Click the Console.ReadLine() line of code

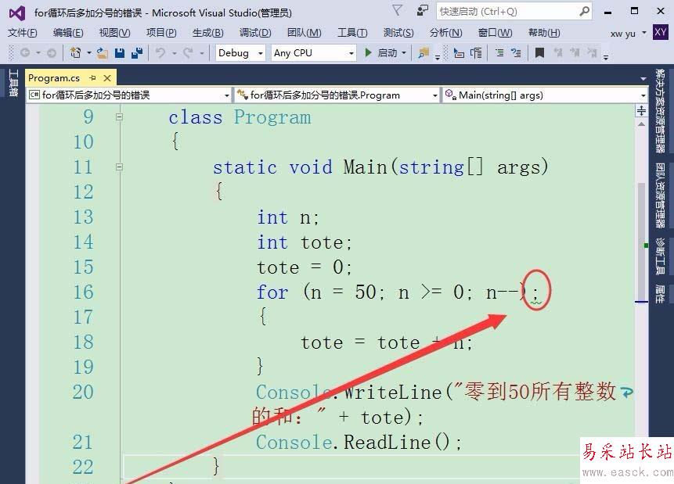click(359, 443)
